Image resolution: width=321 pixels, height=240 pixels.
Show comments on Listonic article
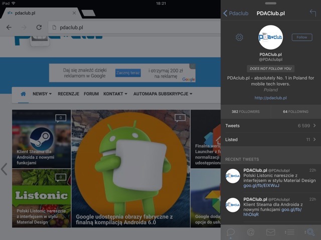pos(61,177)
